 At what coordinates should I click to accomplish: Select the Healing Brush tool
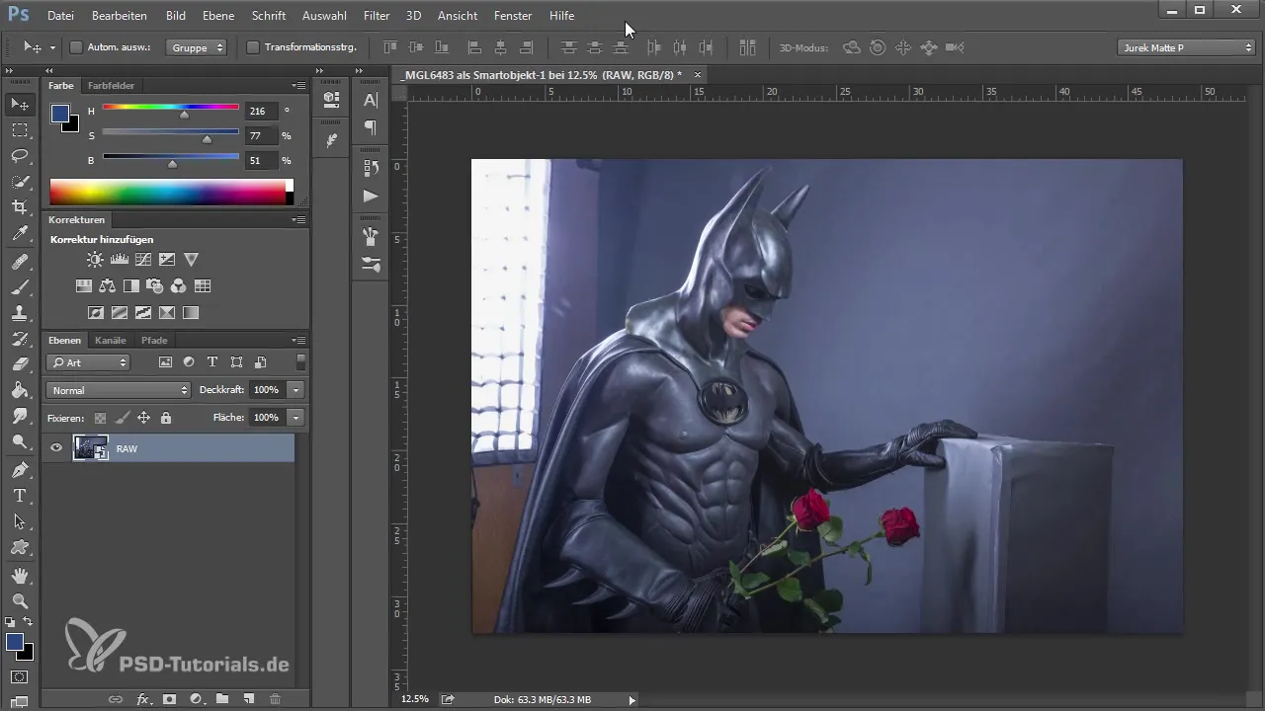[x=20, y=262]
